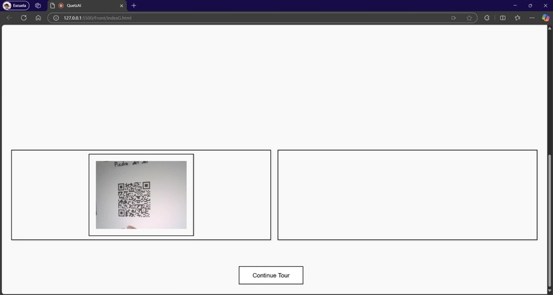Viewport: 553px width, 295px height.
Task: Open the Workspaces icon in tab bar
Action: click(x=38, y=5)
